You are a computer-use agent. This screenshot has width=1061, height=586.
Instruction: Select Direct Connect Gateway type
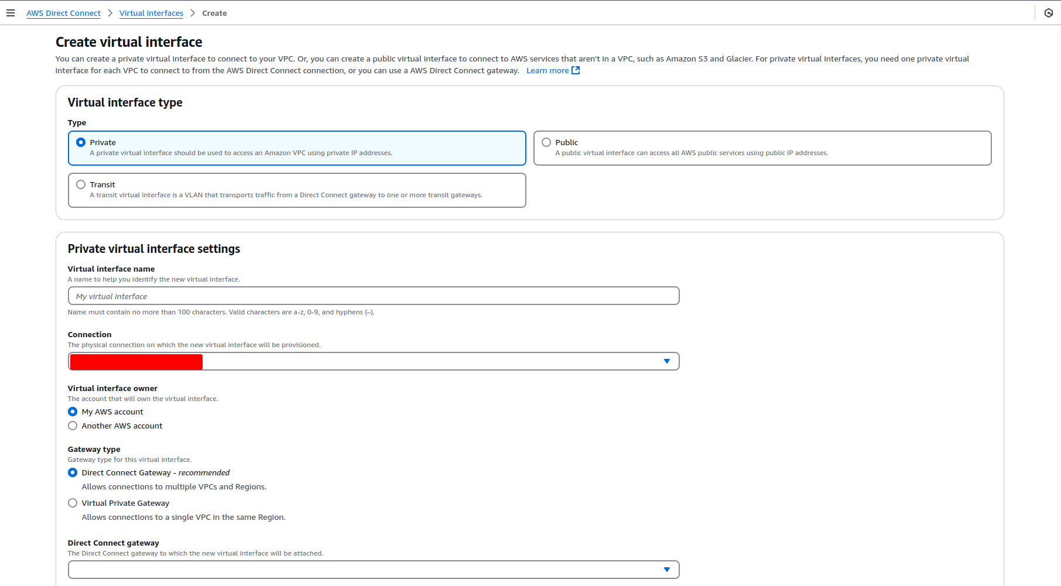pos(73,472)
